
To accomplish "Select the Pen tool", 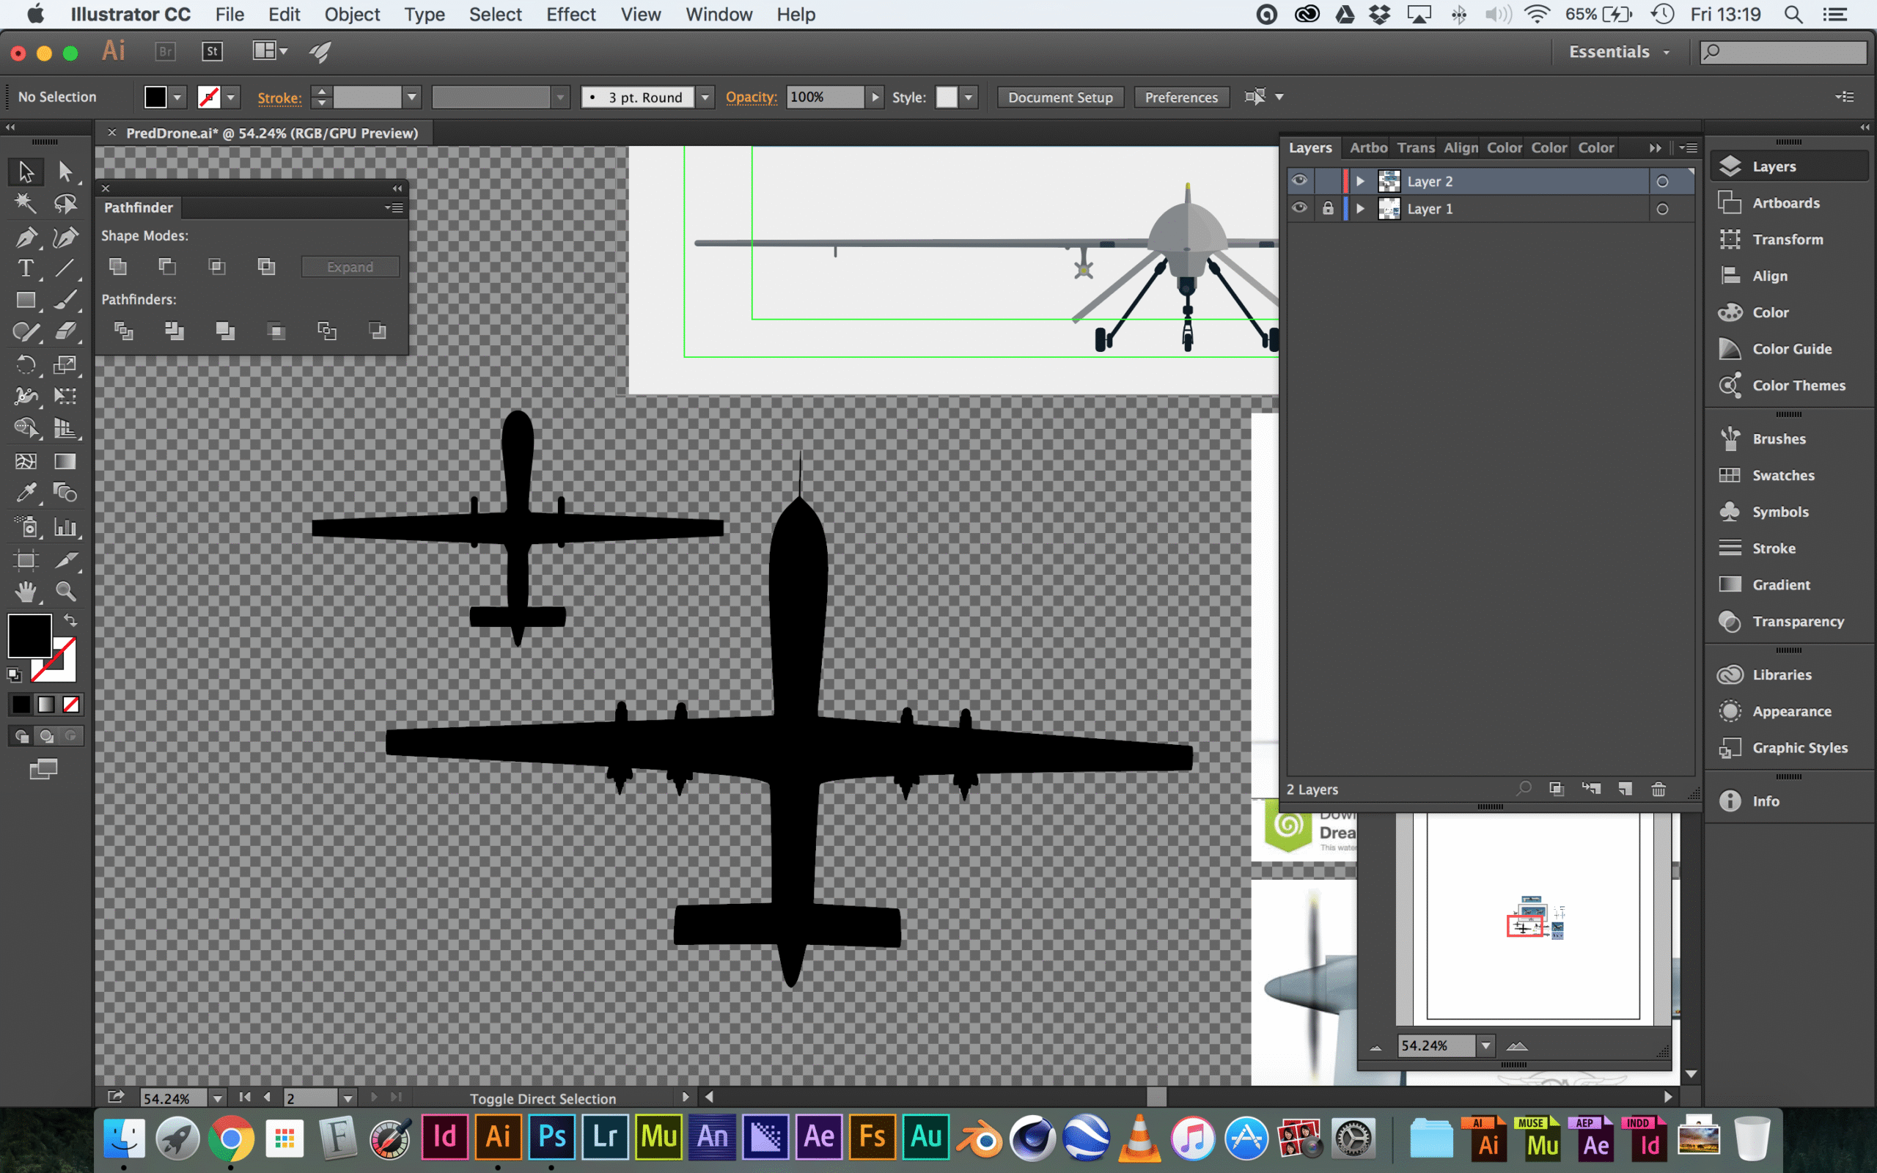I will (x=26, y=237).
